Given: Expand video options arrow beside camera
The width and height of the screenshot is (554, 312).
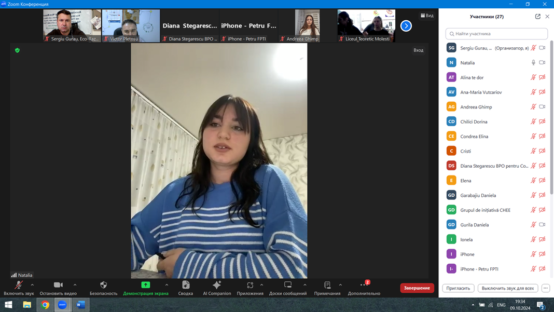Looking at the screenshot, I should tap(75, 284).
